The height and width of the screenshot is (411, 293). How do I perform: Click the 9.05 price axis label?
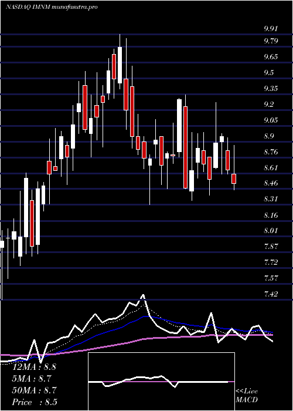(x=271, y=120)
